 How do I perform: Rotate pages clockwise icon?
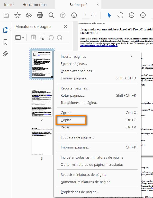(x=60, y=37)
